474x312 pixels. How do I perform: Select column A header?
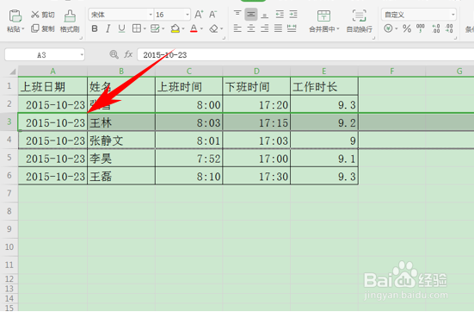[x=52, y=72]
